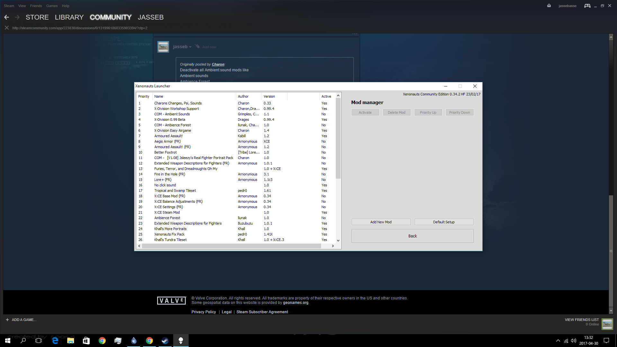Click mod list vertical scrollbar up arrow
The height and width of the screenshot is (347, 617).
click(x=338, y=96)
